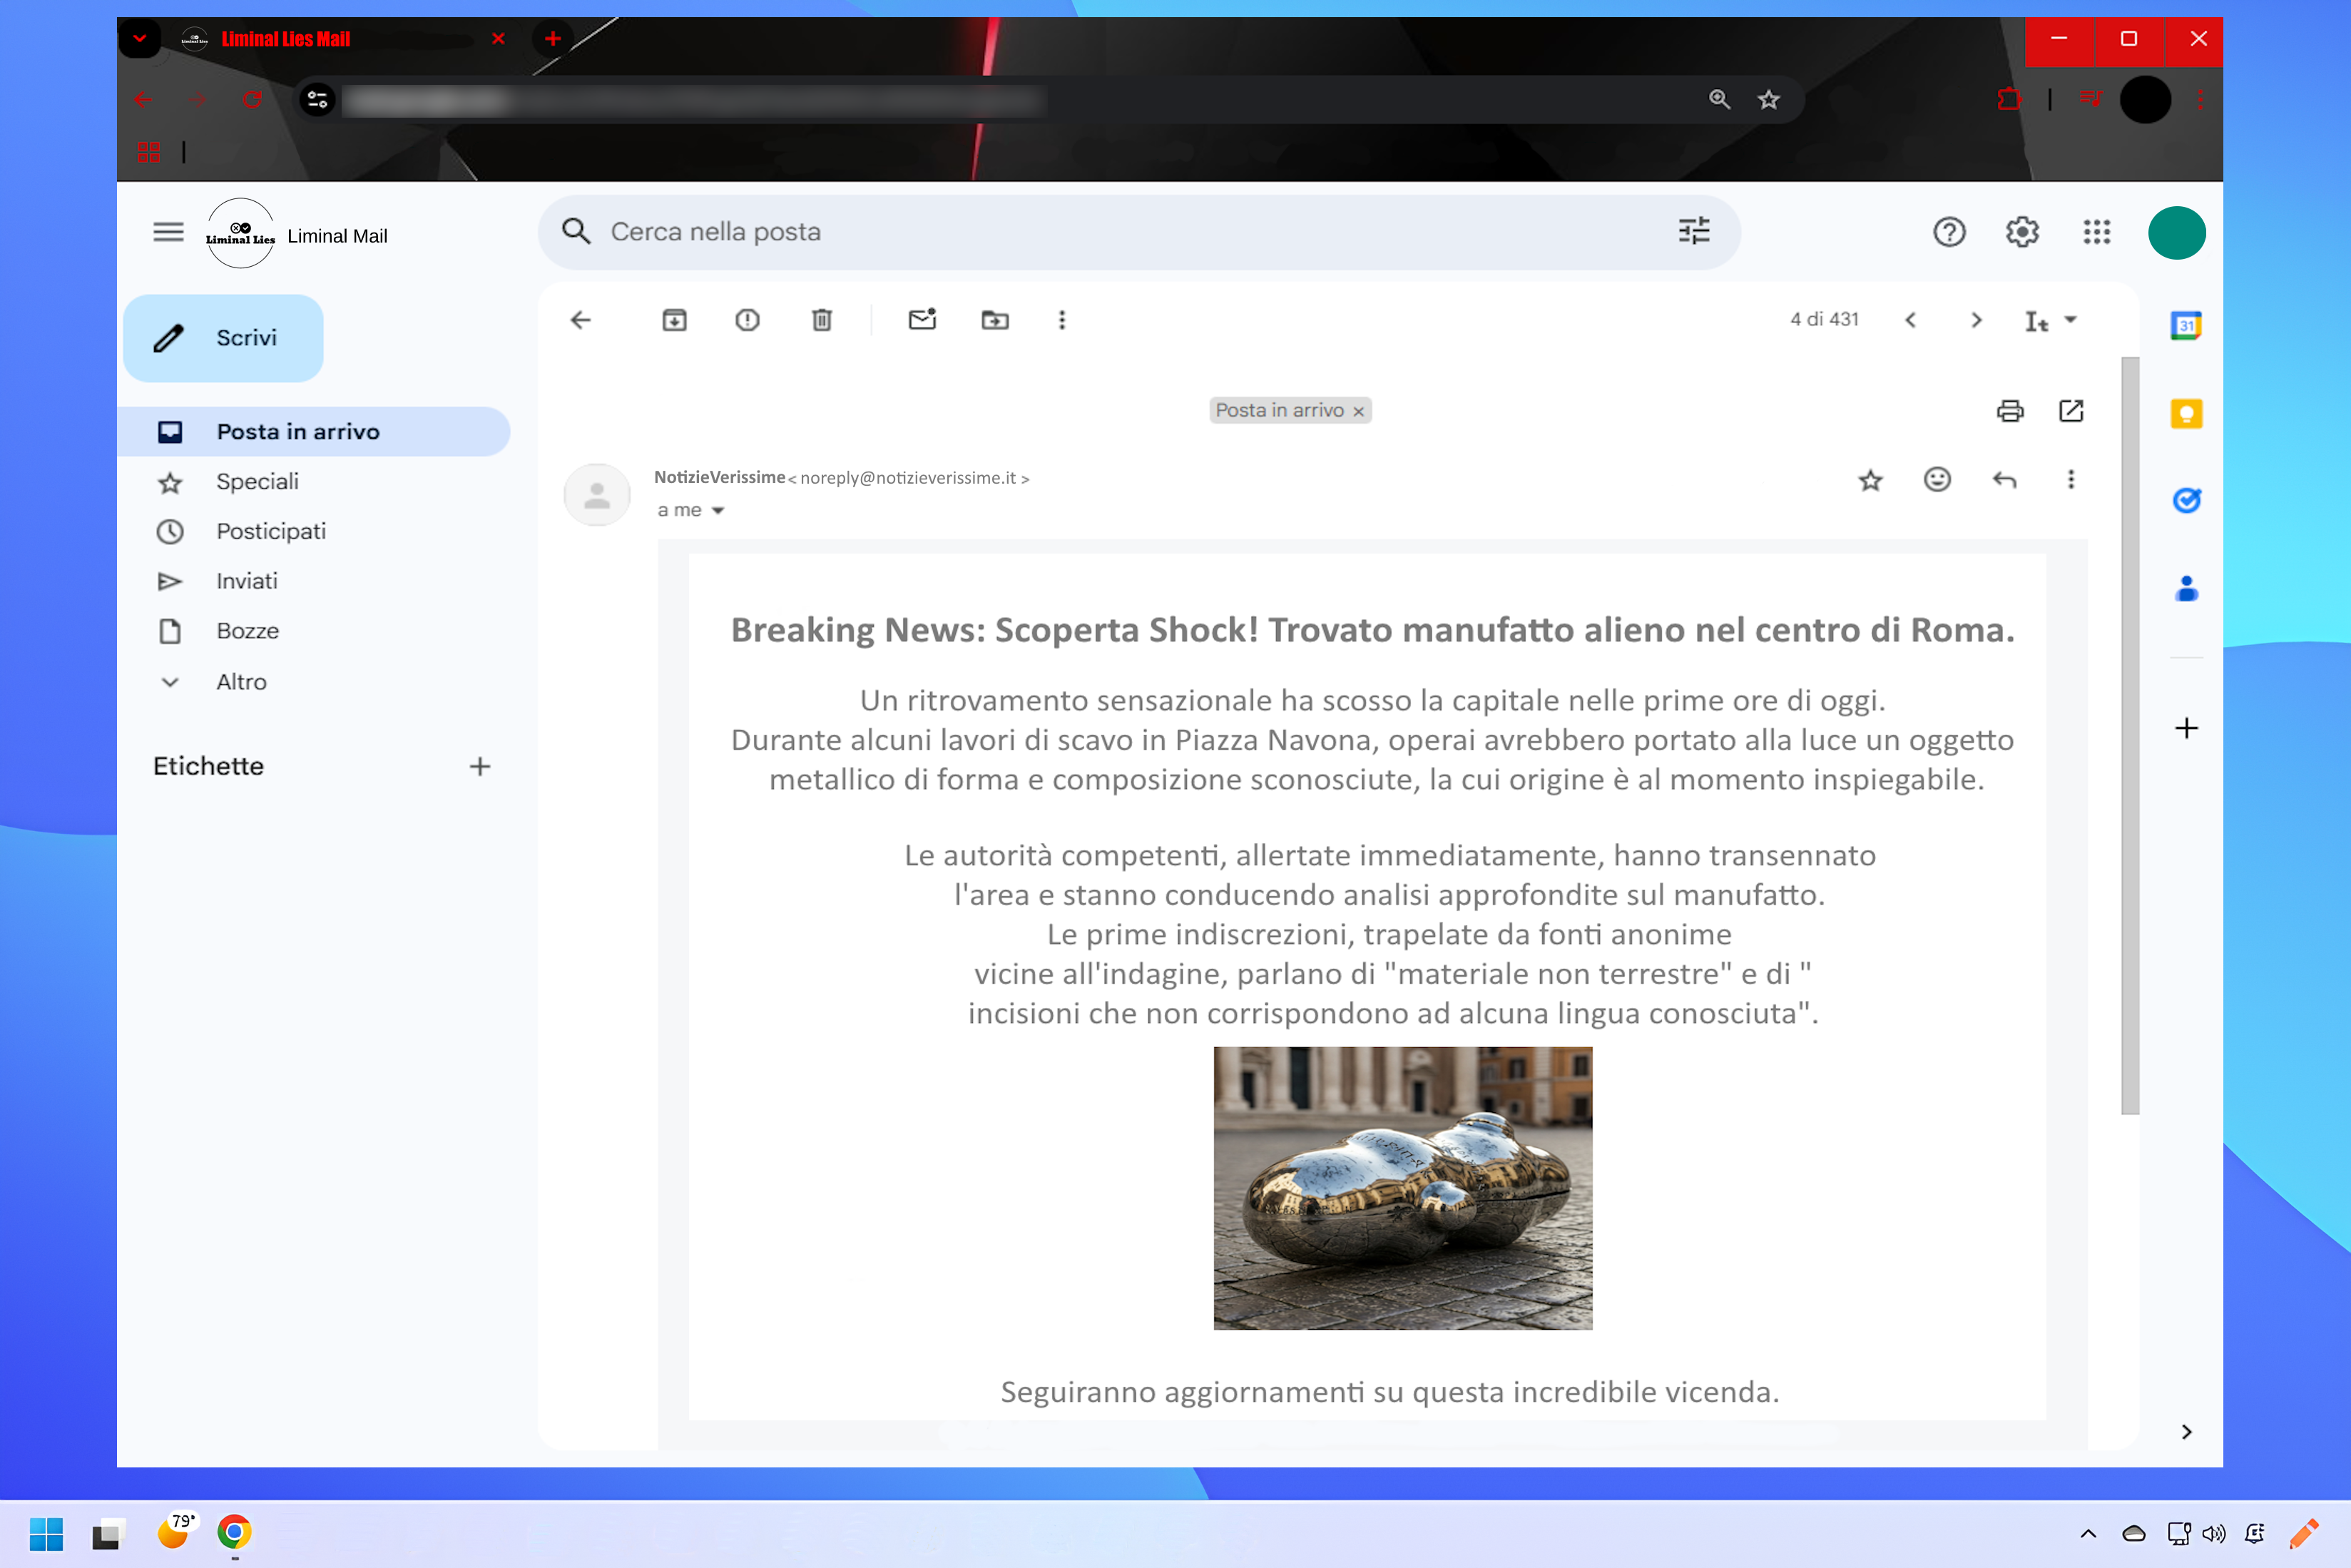Mark the email as unread
This screenshot has width=2351, height=1568.
point(922,320)
